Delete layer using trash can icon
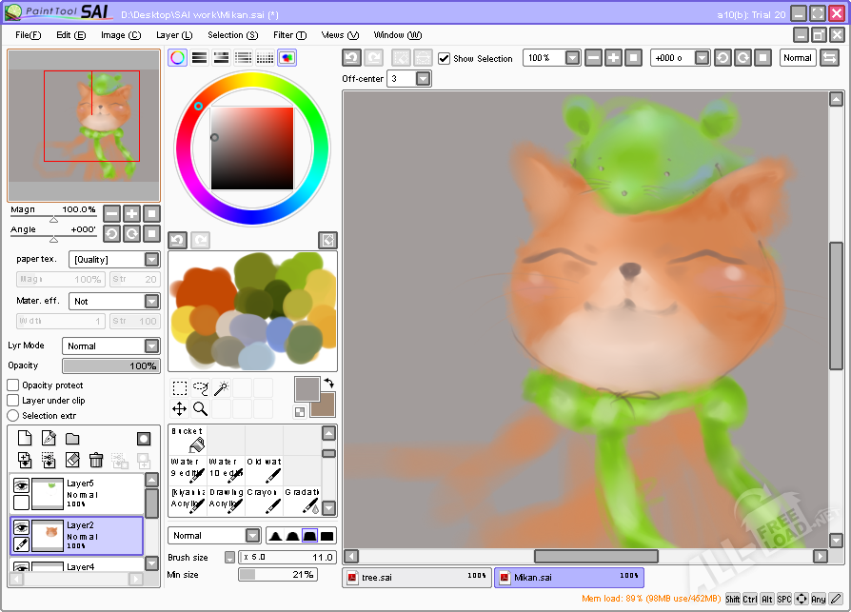The image size is (851, 612). pyautogui.click(x=96, y=460)
